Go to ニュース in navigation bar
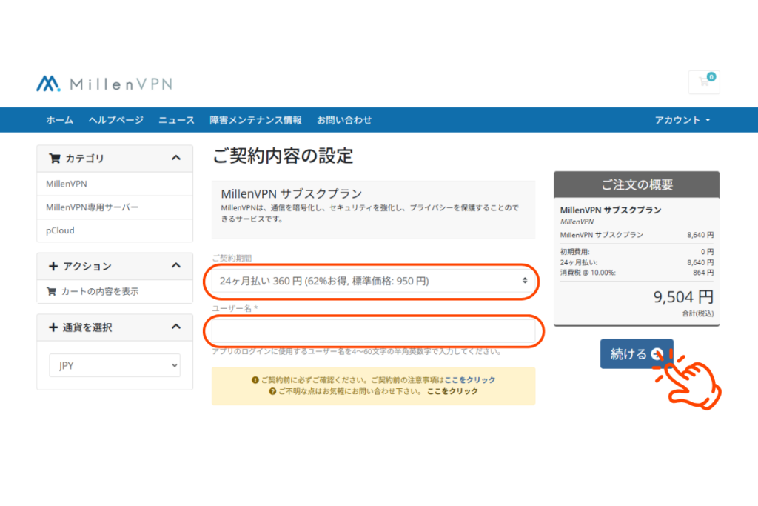Screen dimensions: 758x506 176,120
